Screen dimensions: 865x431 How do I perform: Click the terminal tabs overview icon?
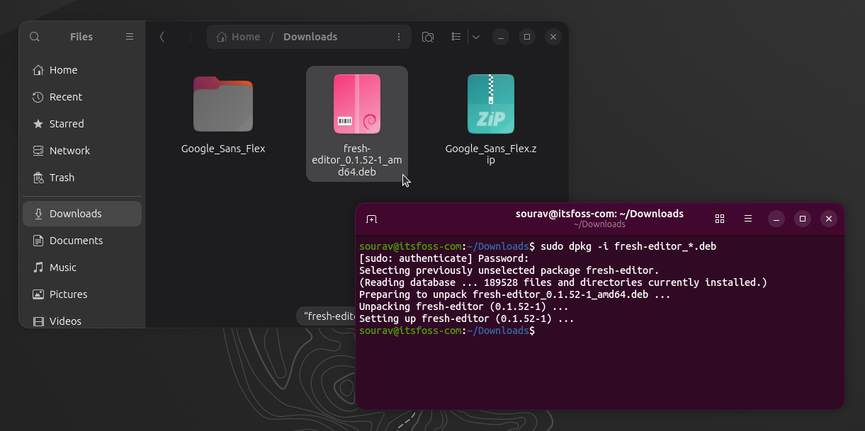[720, 219]
